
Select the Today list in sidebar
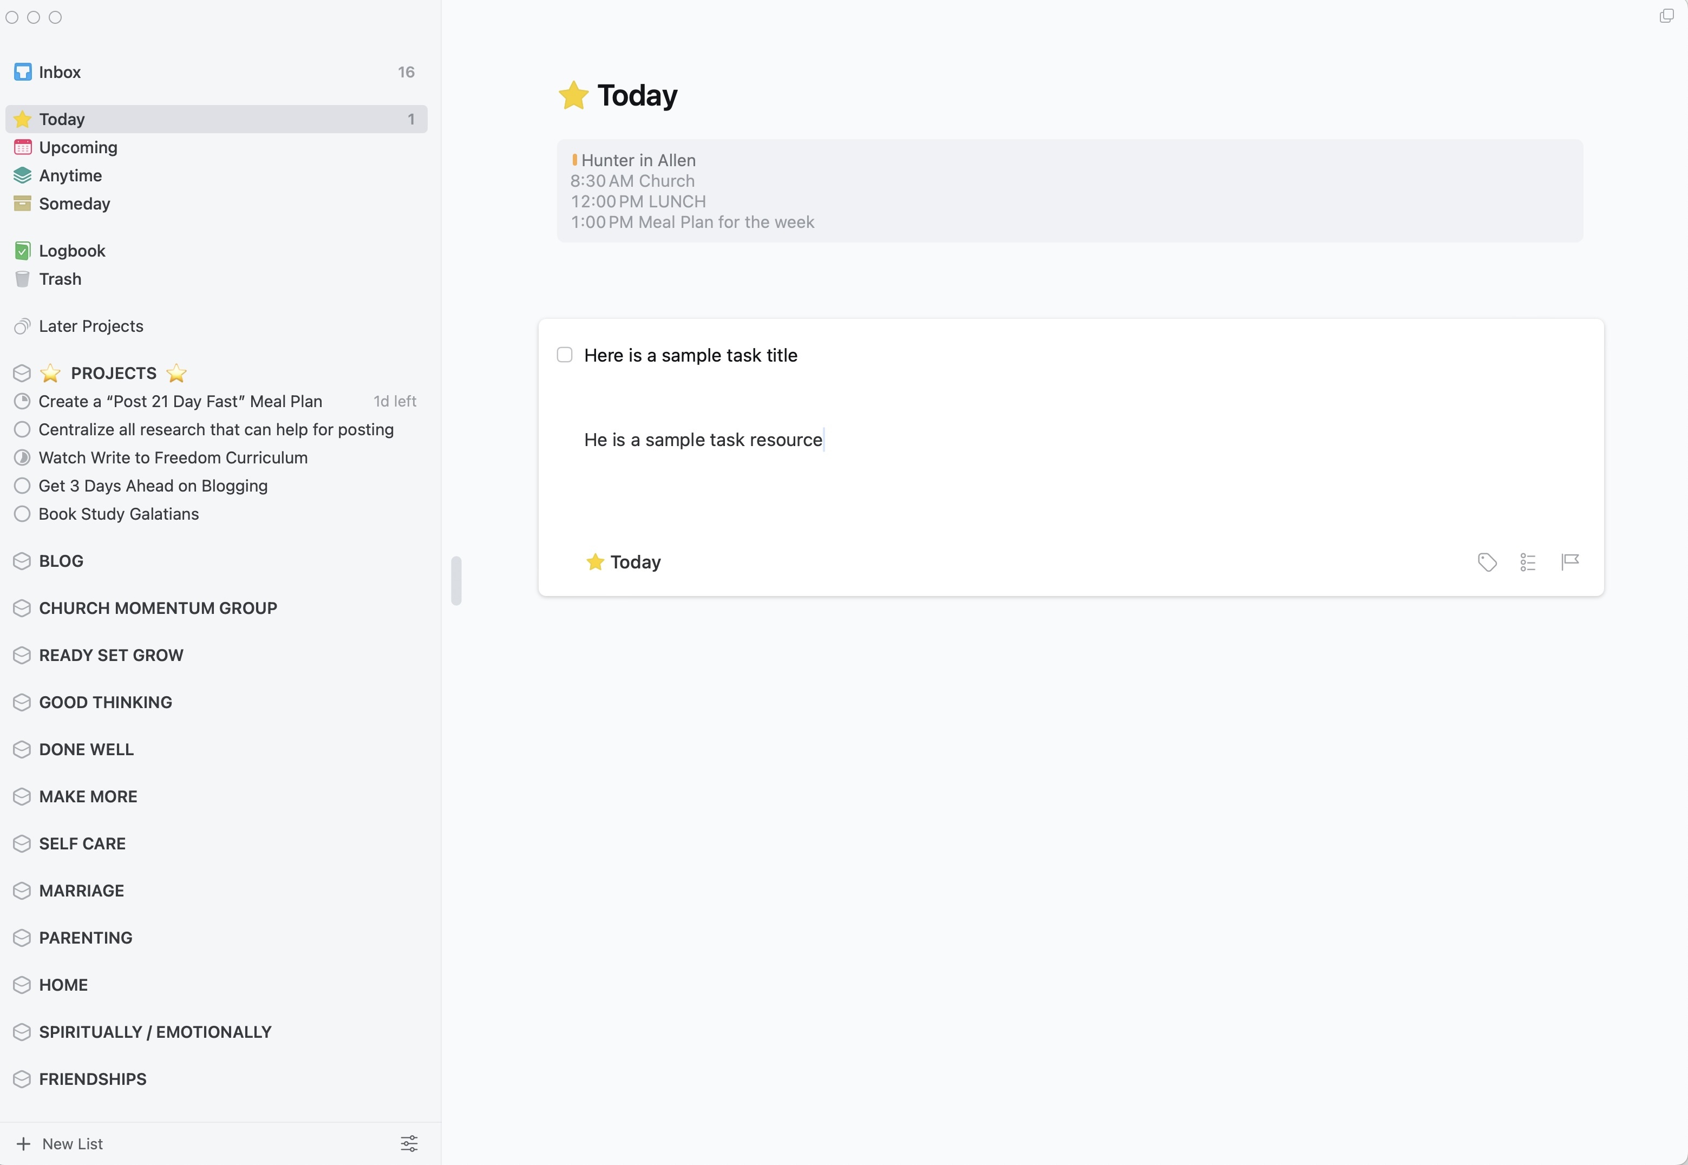216,119
